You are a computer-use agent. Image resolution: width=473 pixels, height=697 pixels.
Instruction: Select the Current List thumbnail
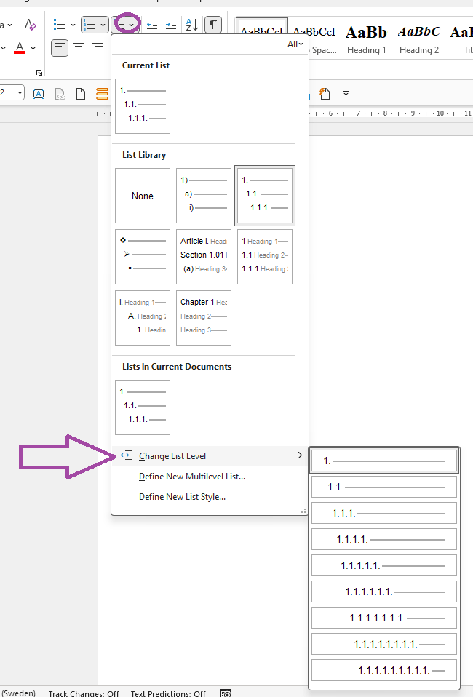[x=143, y=106]
